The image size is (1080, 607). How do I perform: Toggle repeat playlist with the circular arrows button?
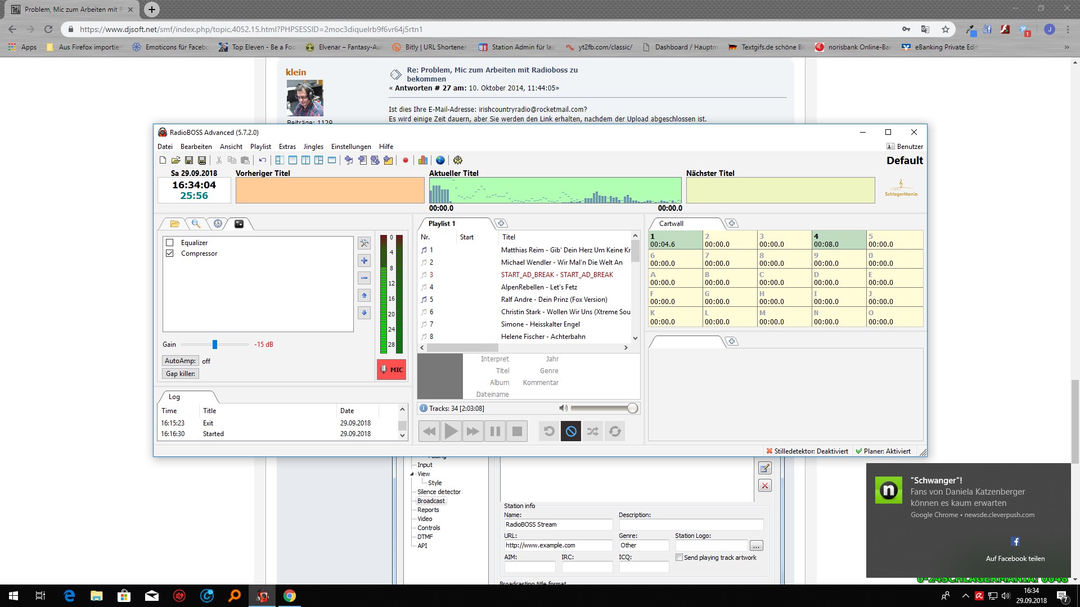[615, 432]
